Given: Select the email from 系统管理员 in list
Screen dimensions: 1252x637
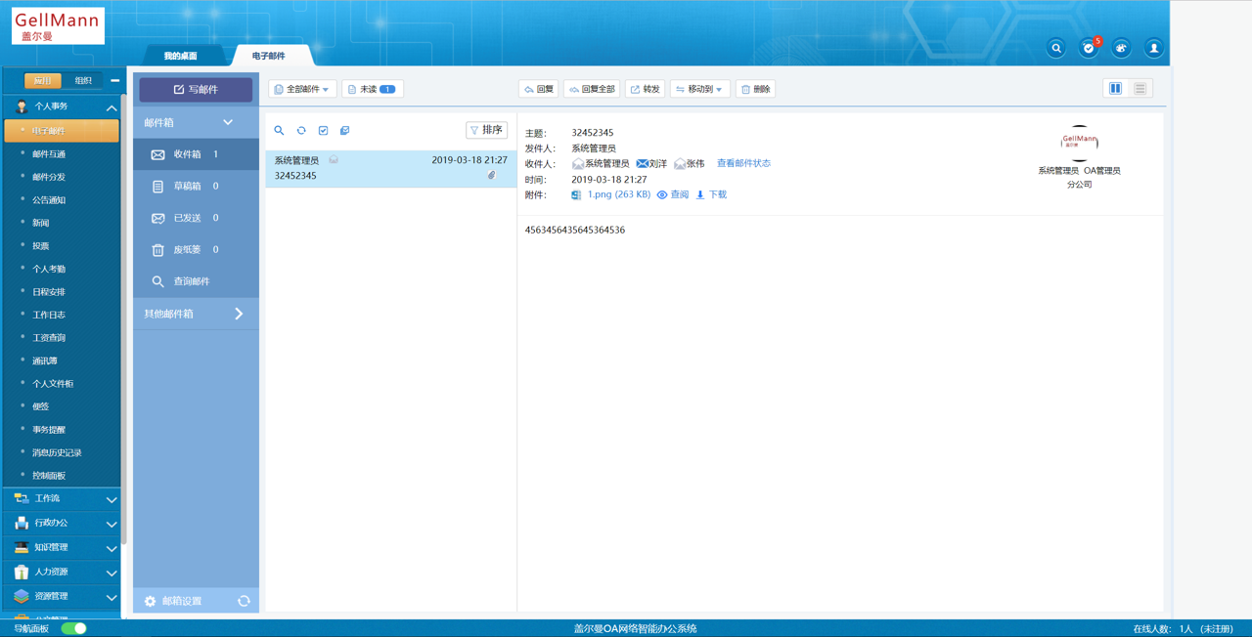Looking at the screenshot, I should click(390, 168).
